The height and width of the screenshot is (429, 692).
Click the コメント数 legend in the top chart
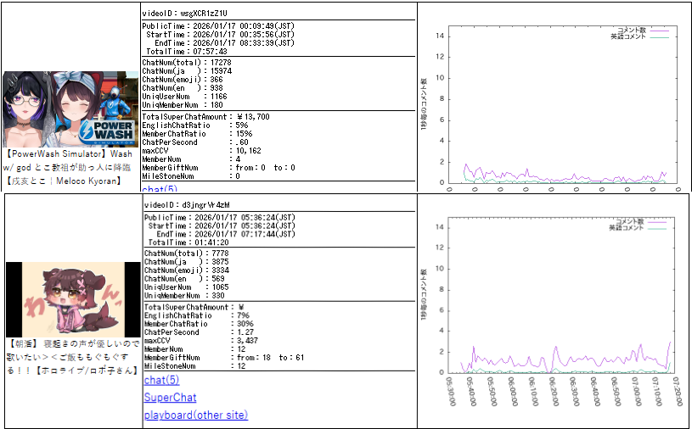[x=643, y=31]
